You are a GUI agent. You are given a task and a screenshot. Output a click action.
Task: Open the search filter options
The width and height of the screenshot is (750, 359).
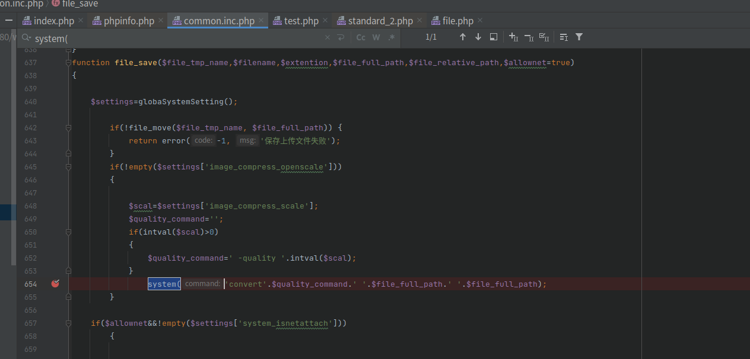(579, 37)
